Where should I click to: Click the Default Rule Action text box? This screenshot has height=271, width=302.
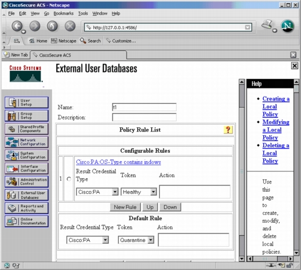194,240
